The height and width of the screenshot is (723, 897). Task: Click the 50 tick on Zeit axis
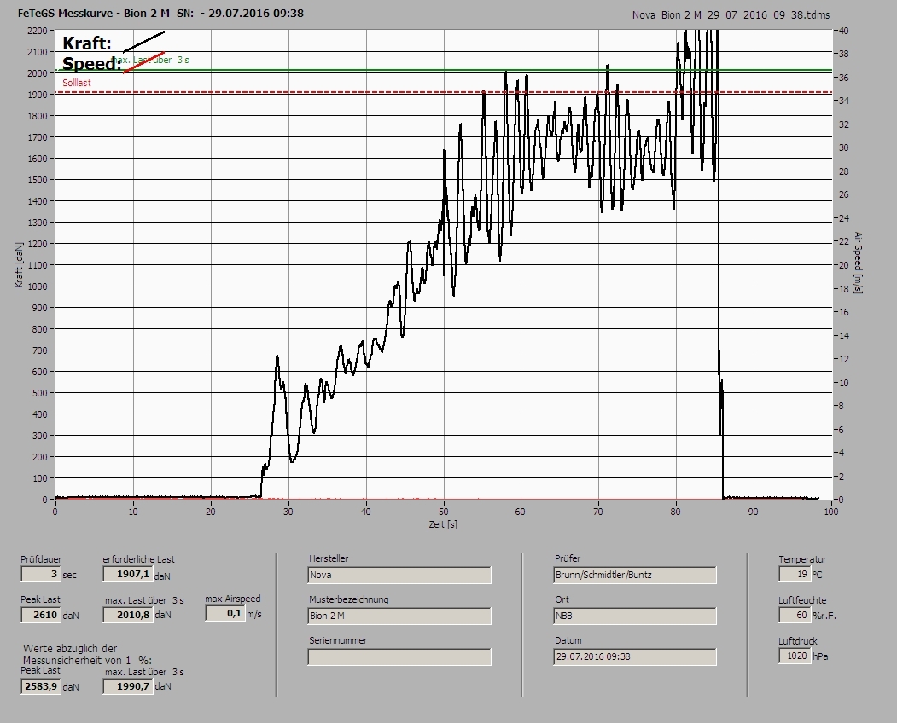click(443, 512)
